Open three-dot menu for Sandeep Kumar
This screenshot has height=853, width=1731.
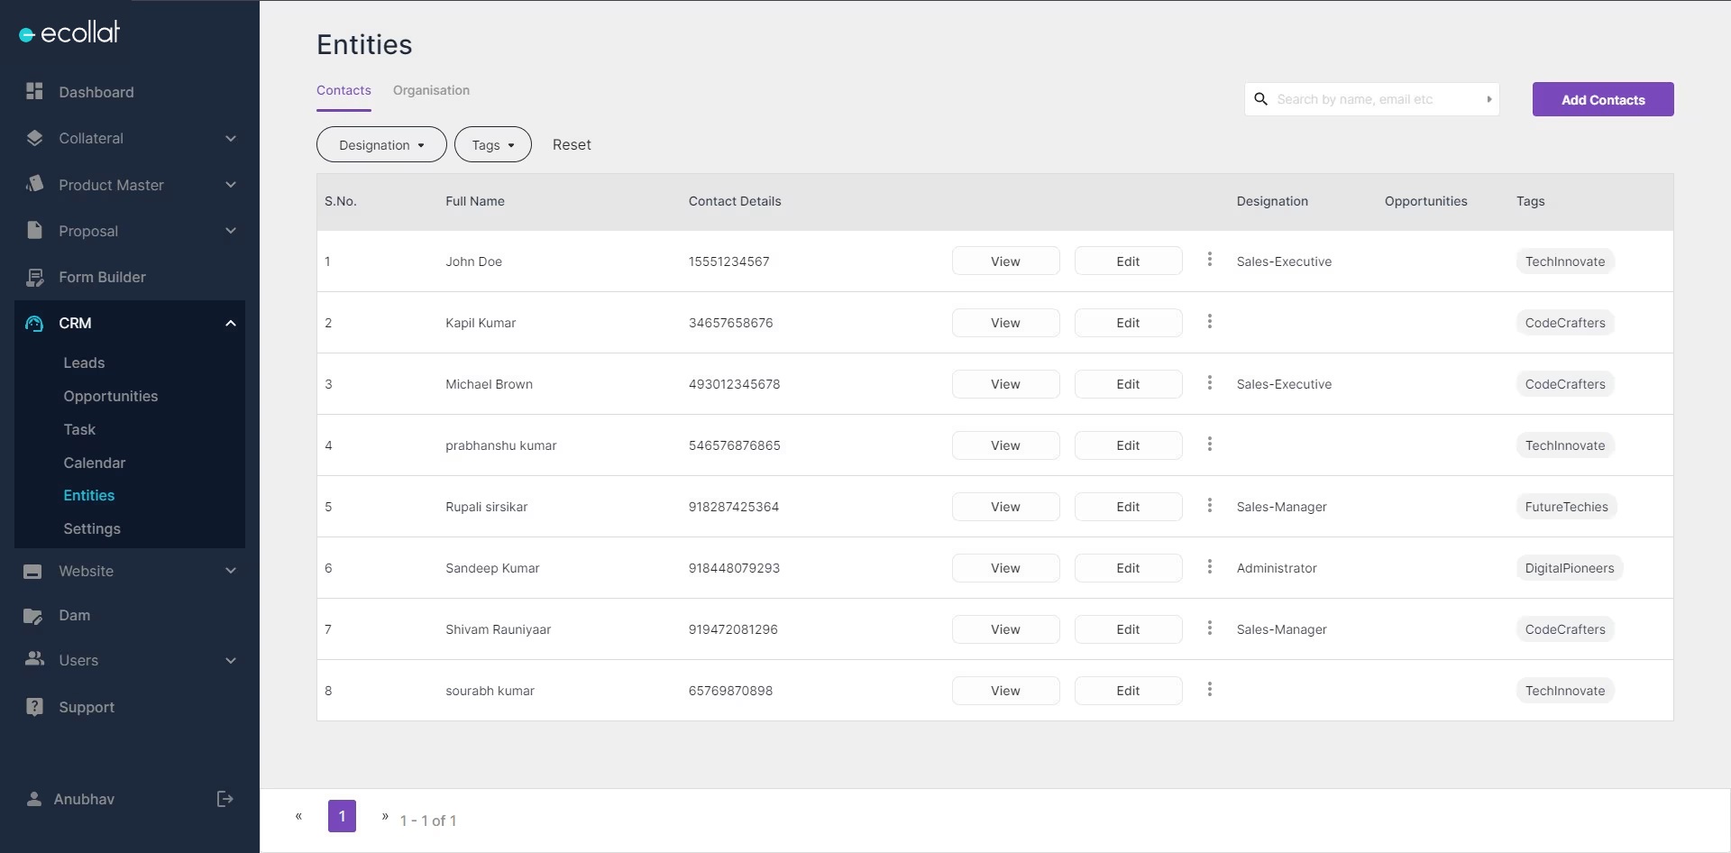click(1209, 566)
